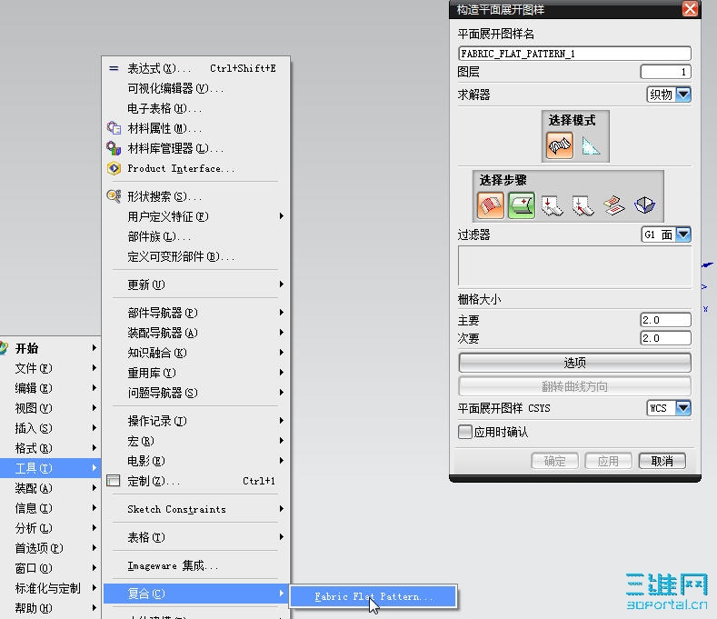Image resolution: width=717 pixels, height=619 pixels.
Task: Click the 取消 button
Action: click(x=662, y=461)
